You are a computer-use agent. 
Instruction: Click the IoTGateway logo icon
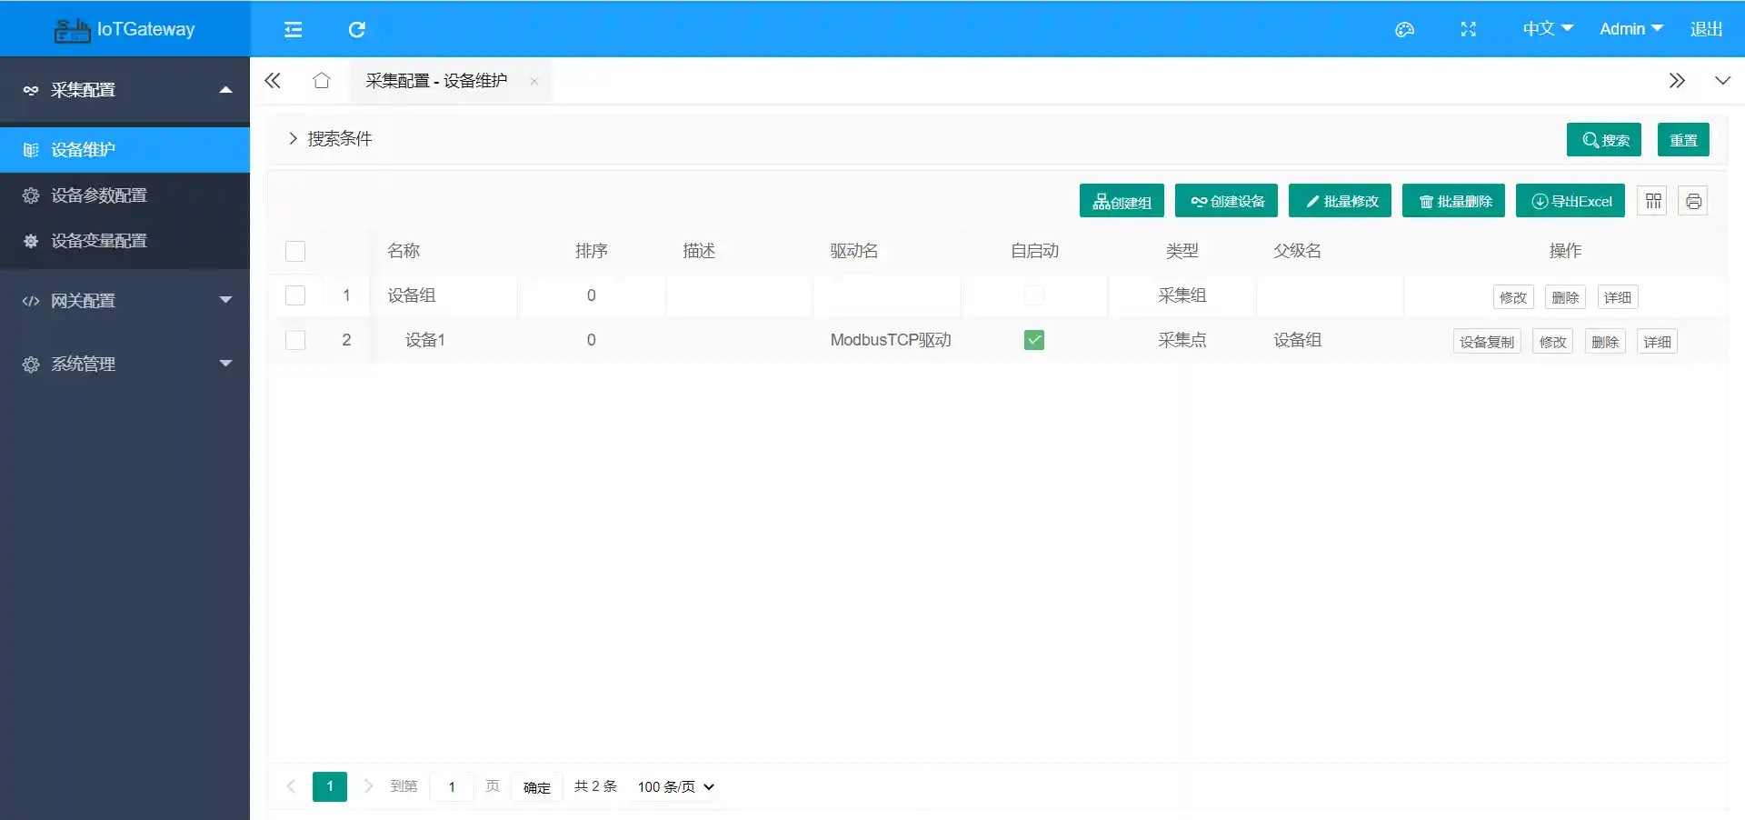tap(72, 28)
